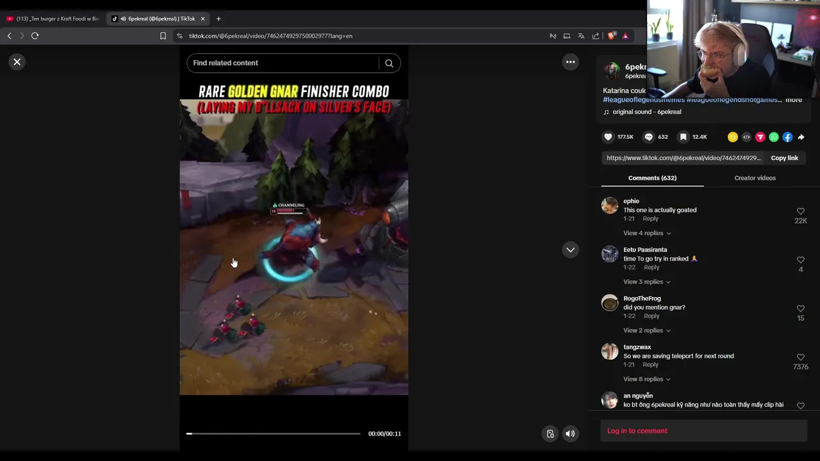Like tangzwax's comment
The width and height of the screenshot is (820, 461).
tap(801, 357)
